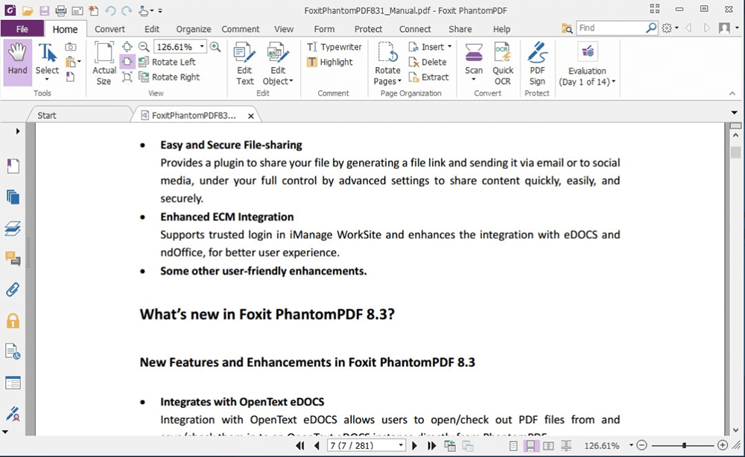The width and height of the screenshot is (745, 457).
Task: Open the attachments paperclip panel
Action: click(13, 290)
